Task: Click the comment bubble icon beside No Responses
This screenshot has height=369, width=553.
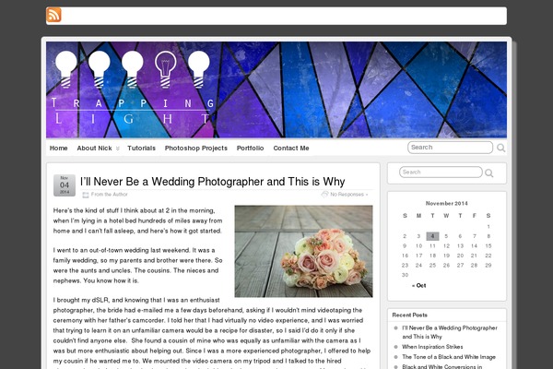Action: [324, 195]
